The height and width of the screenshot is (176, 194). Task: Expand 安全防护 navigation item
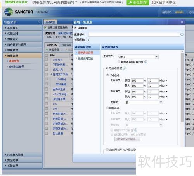pyautogui.click(x=22, y=160)
